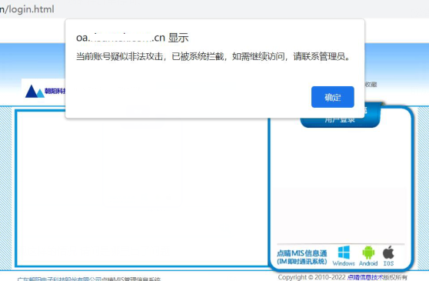Image resolution: width=429 pixels, height=281 pixels.
Task: Open the 点睛信息技术 footer link
Action: 365,277
